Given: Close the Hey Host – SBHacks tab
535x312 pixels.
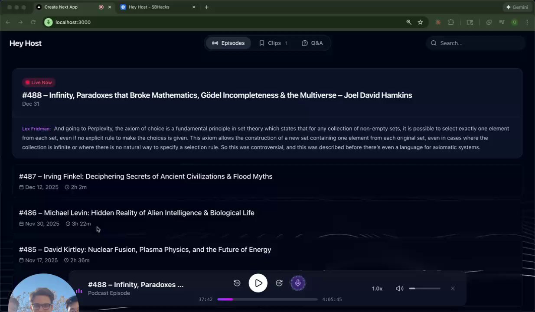Looking at the screenshot, I should coord(194,7).
